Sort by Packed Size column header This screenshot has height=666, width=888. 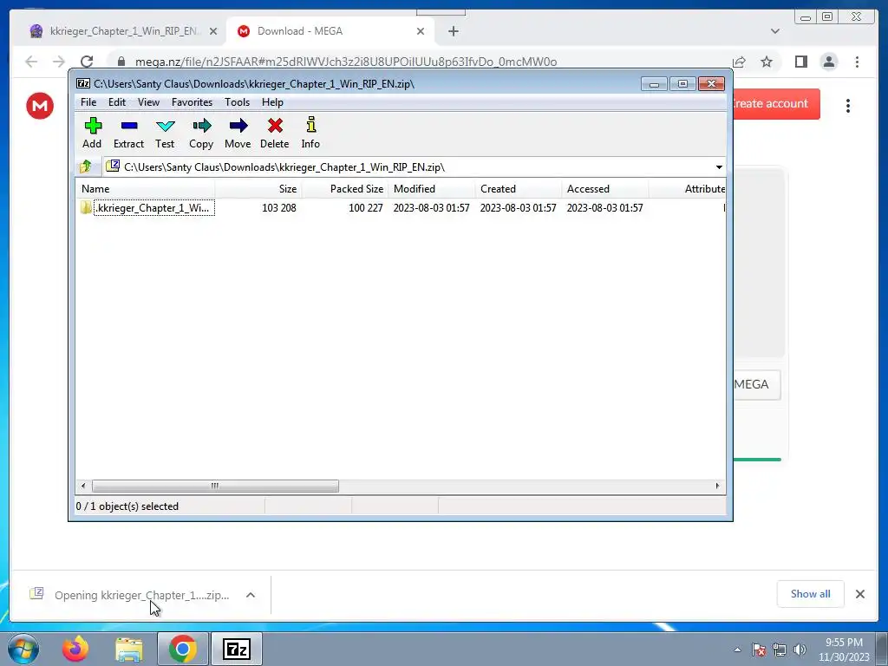(x=345, y=188)
